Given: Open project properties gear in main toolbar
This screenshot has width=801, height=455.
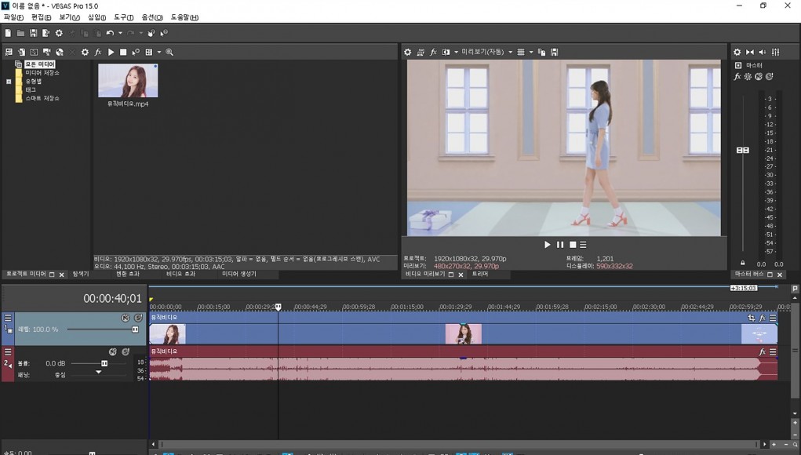Looking at the screenshot, I should click(x=59, y=33).
